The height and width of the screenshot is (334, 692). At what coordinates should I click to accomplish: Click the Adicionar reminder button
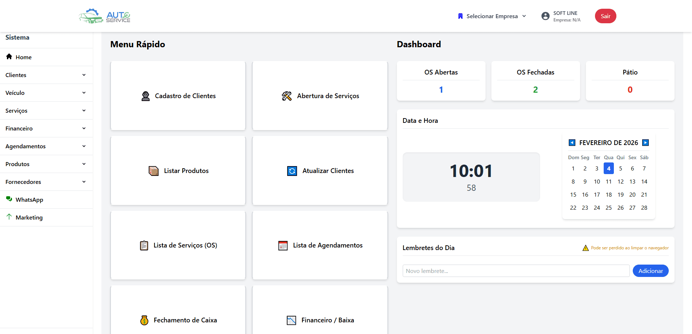pyautogui.click(x=651, y=271)
